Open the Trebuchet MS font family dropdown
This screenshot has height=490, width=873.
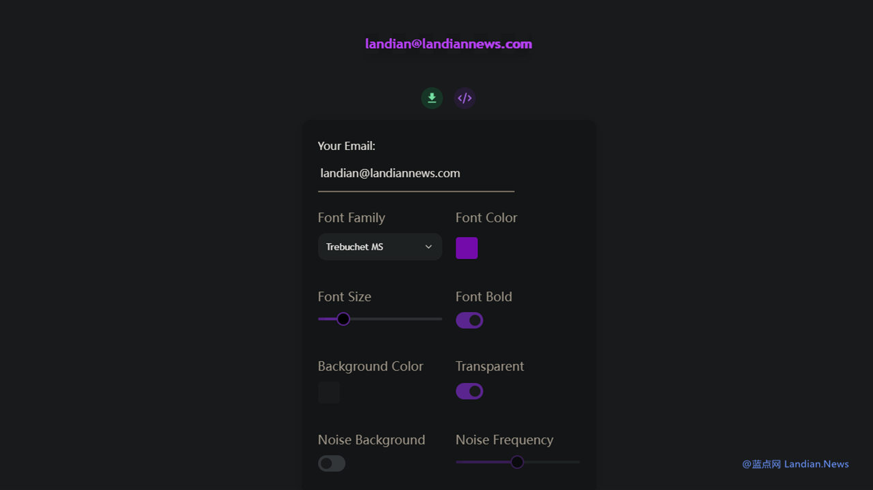(379, 247)
